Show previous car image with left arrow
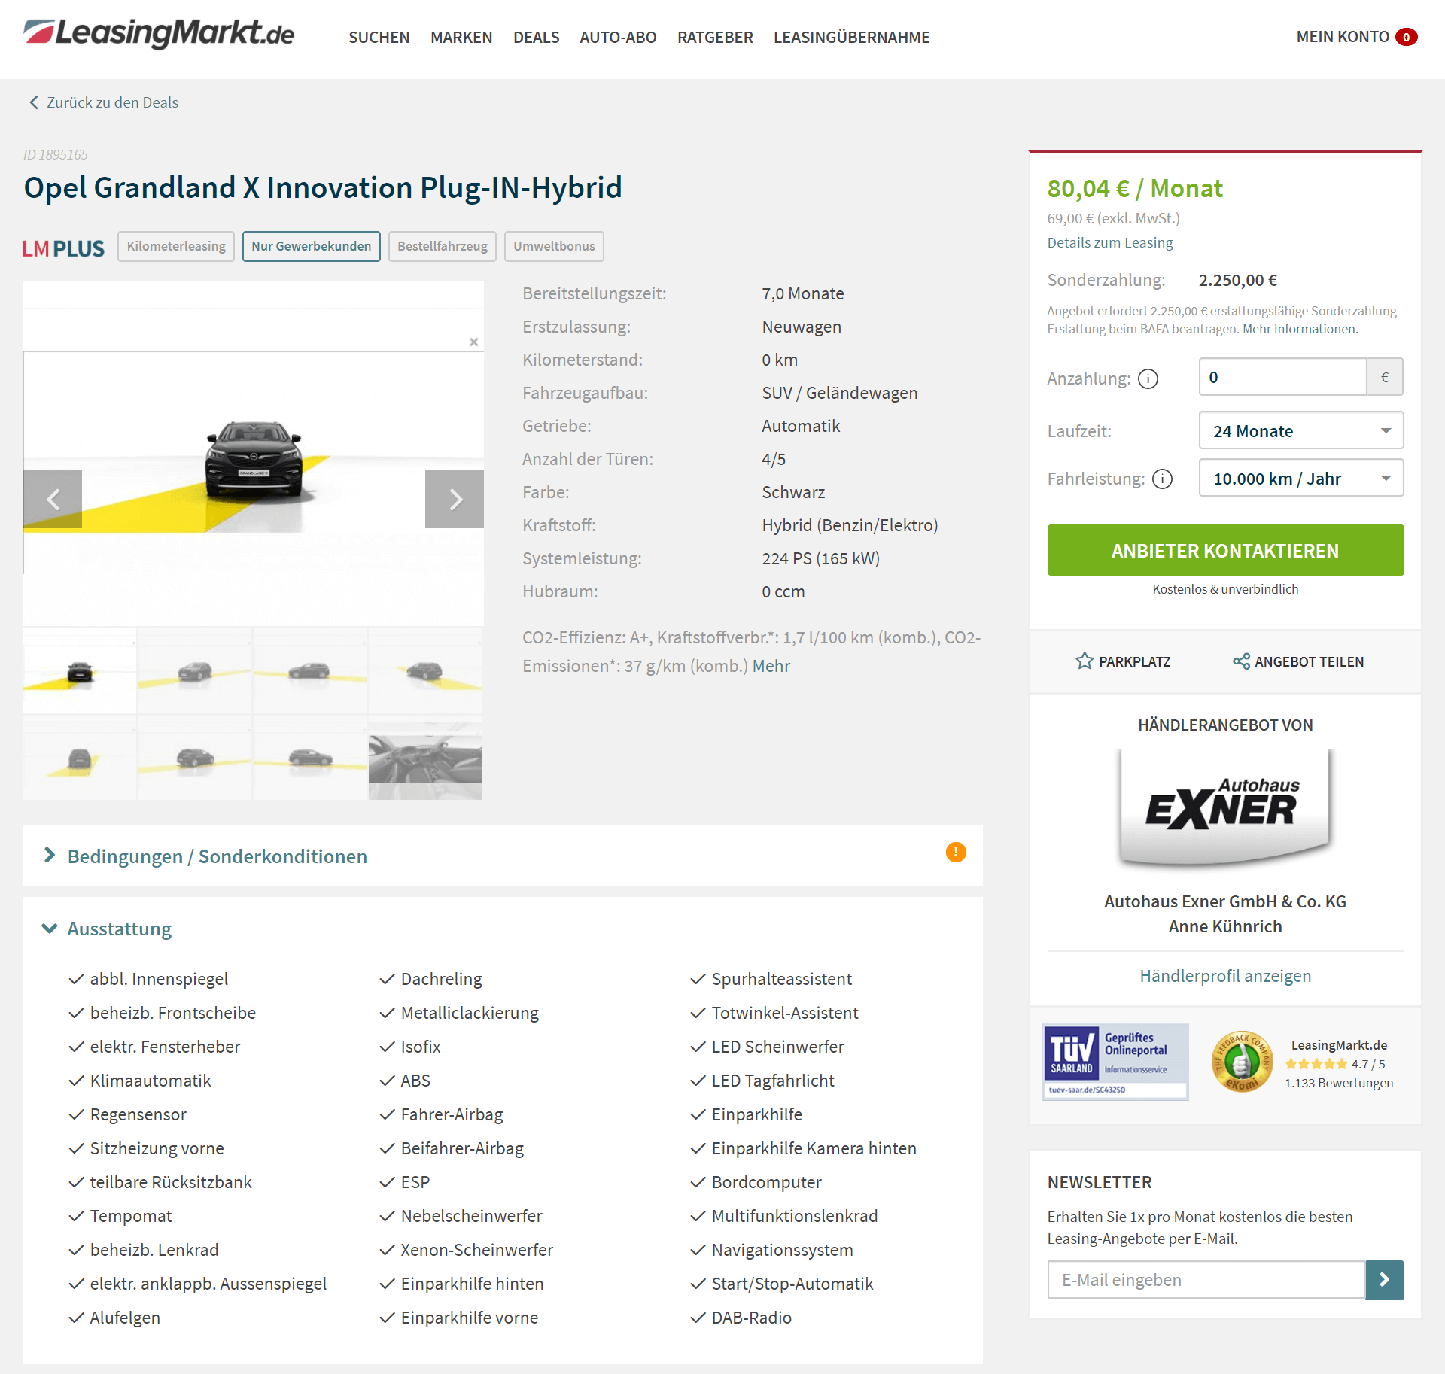This screenshot has height=1374, width=1445. (53, 499)
